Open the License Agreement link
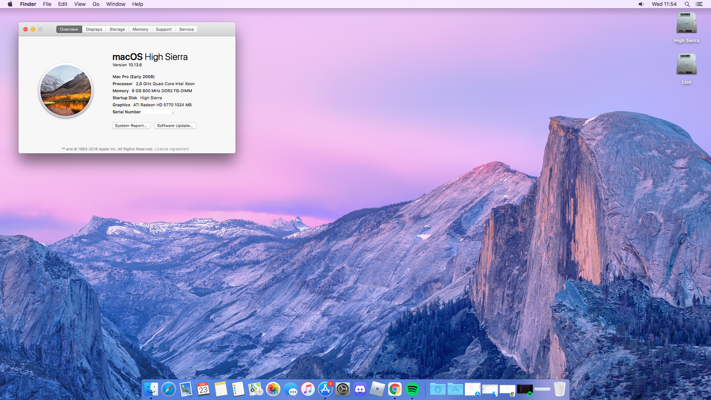 pos(172,149)
